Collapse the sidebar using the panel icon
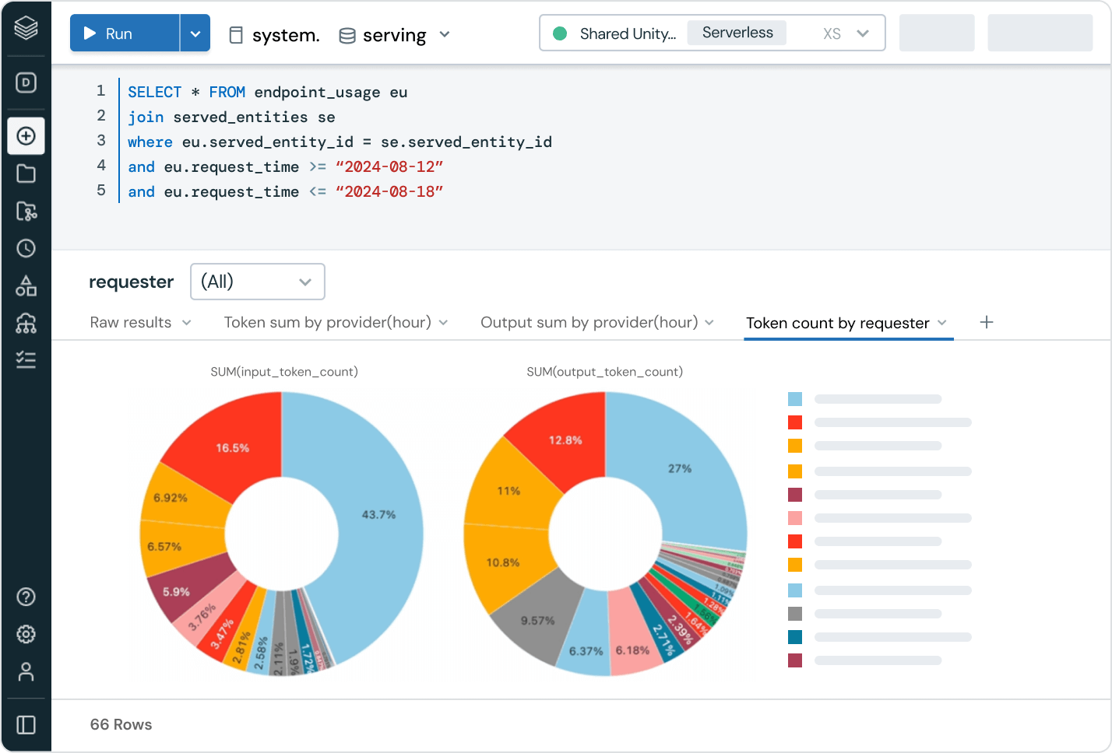Image resolution: width=1112 pixels, height=753 pixels. coord(26,725)
